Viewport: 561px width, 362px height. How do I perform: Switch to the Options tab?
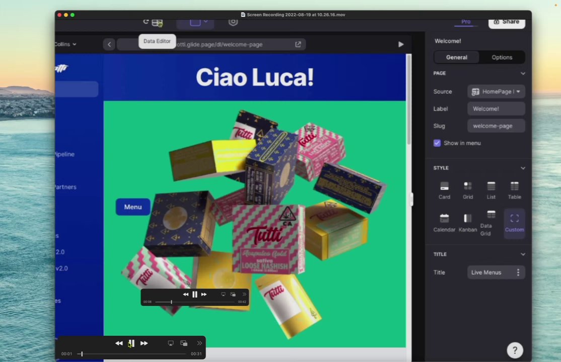point(502,57)
